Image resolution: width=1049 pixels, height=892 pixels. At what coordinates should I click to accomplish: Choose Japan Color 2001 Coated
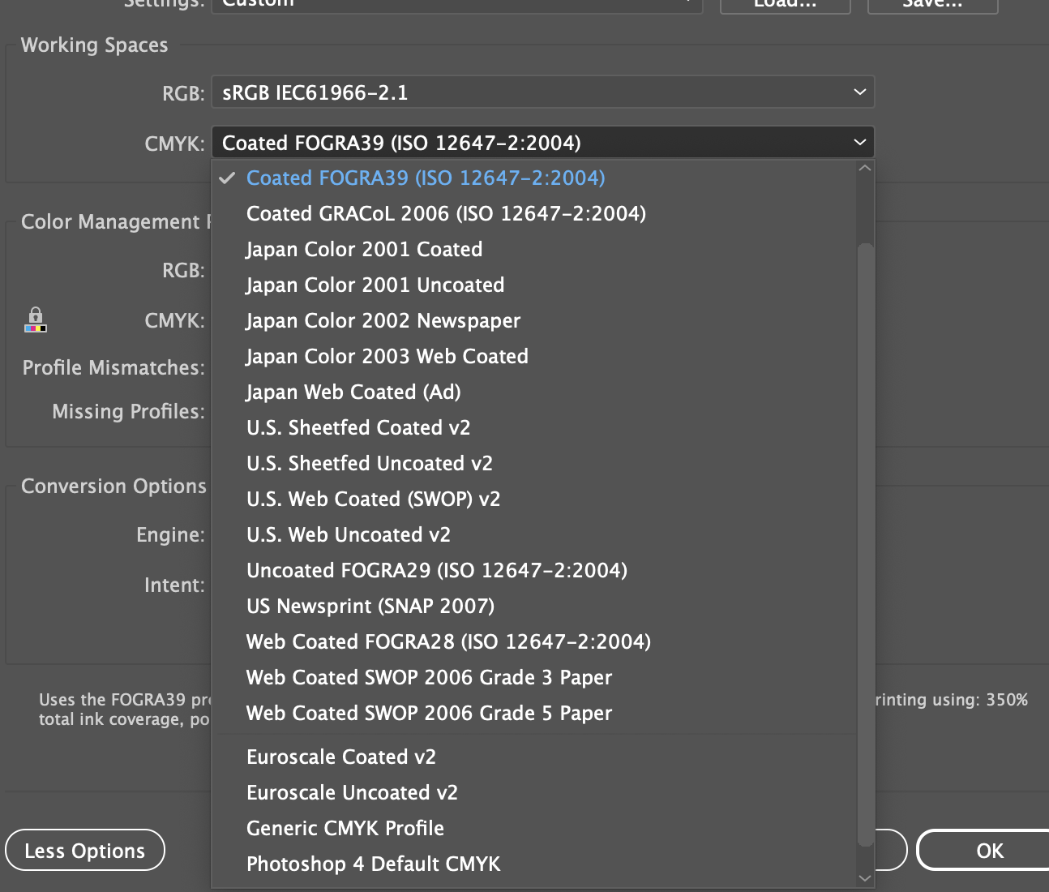[x=533, y=249]
